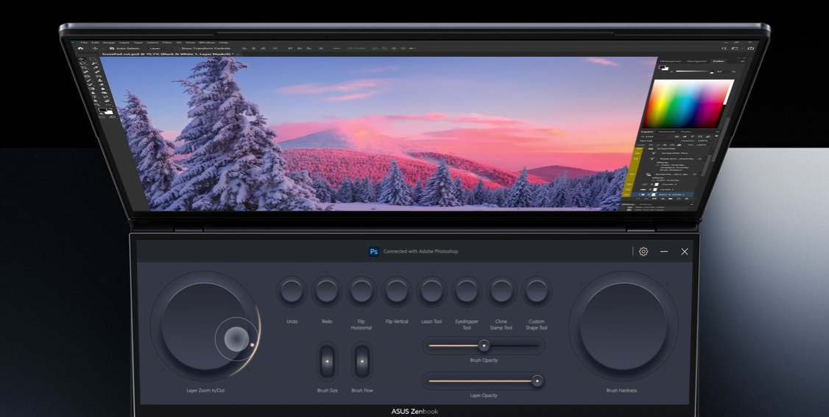Open the Select menu
The height and width of the screenshot is (417, 829).
click(x=153, y=42)
